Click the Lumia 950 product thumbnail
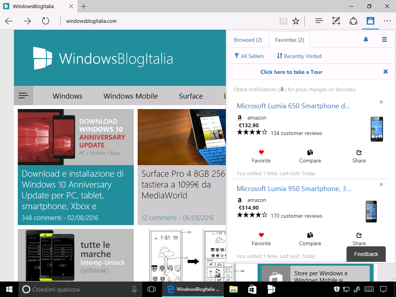Image resolution: width=396 pixels, height=297 pixels. click(x=371, y=212)
